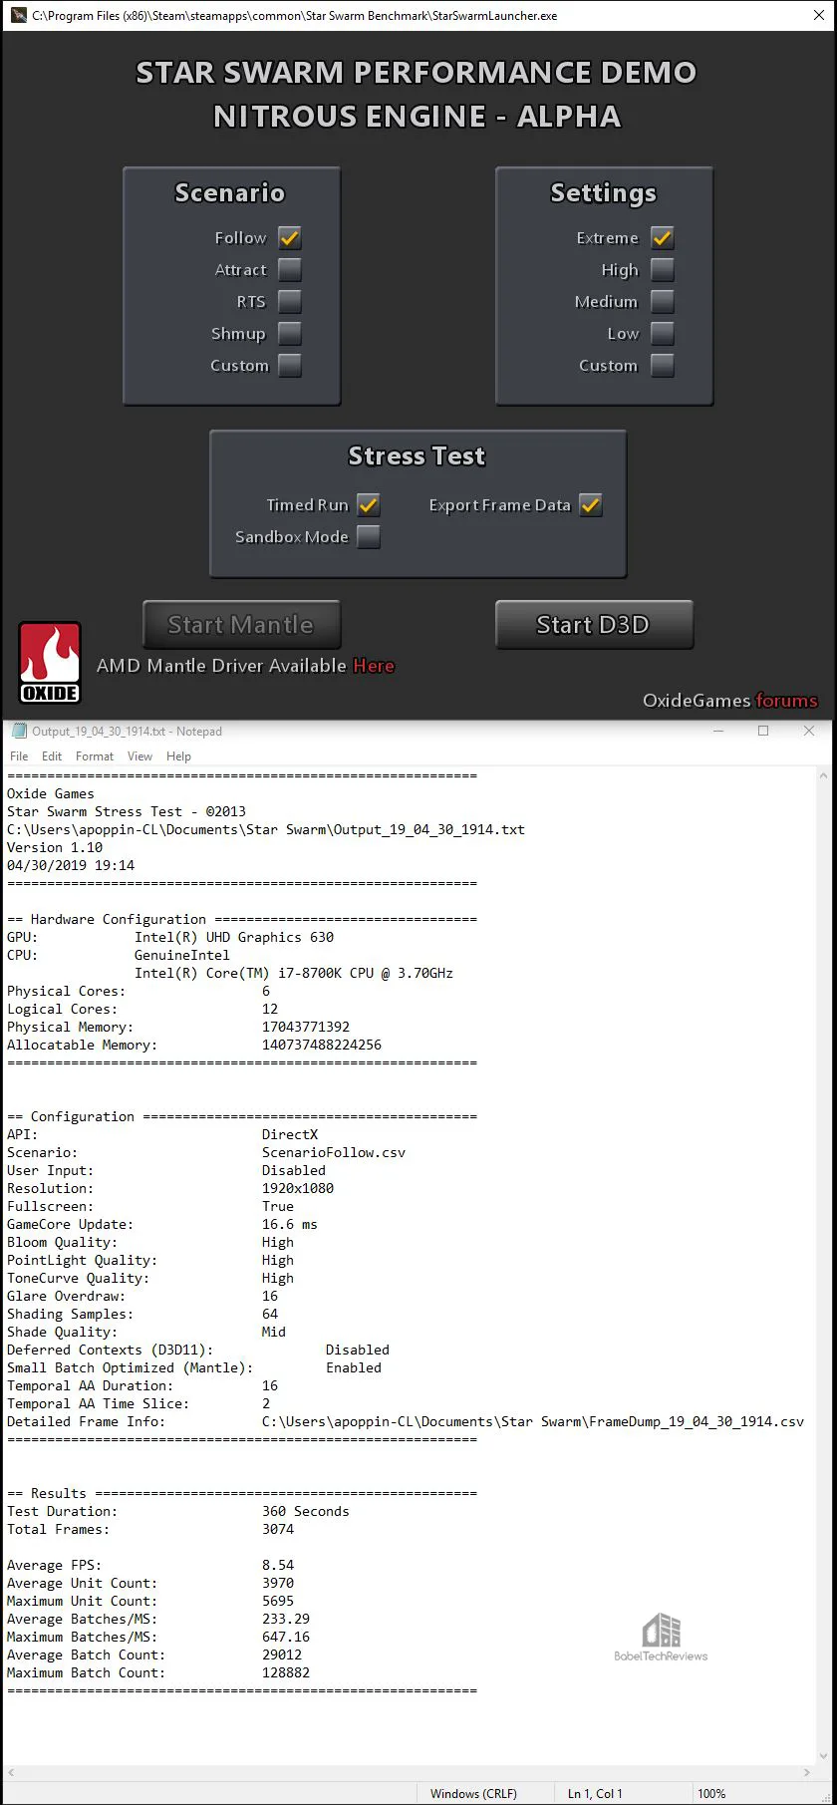
Task: Open the Mantle driver 'Here' link
Action: point(374,666)
